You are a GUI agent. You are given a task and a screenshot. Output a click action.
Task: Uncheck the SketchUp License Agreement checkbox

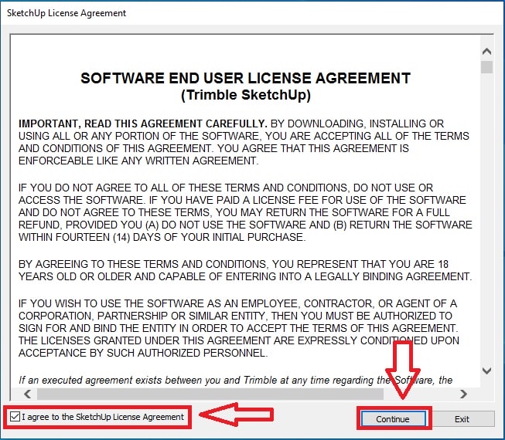pyautogui.click(x=15, y=417)
